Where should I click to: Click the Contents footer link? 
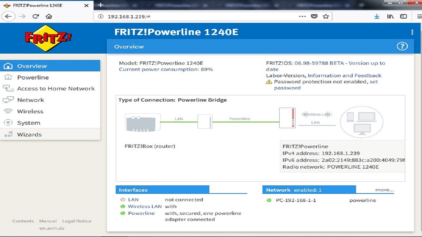(23, 221)
